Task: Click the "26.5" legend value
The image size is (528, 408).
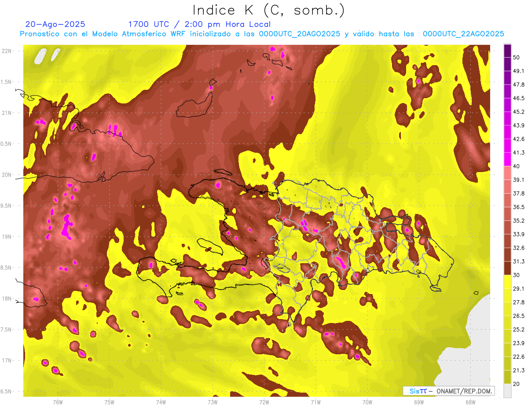Action: click(519, 316)
